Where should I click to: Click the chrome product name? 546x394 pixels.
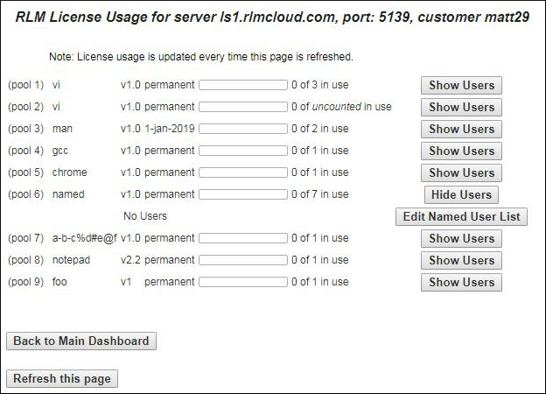tap(70, 172)
